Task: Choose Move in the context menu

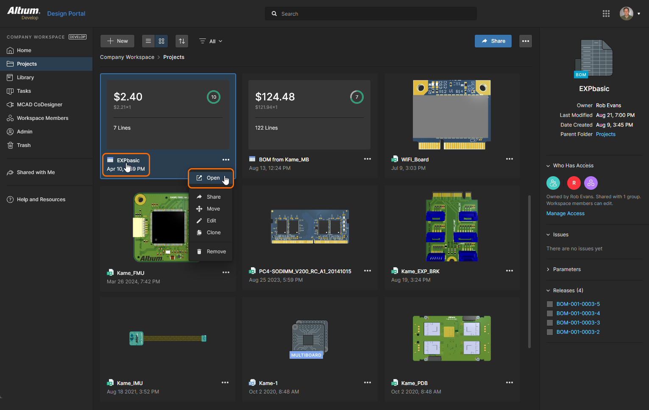Action: 211,209
